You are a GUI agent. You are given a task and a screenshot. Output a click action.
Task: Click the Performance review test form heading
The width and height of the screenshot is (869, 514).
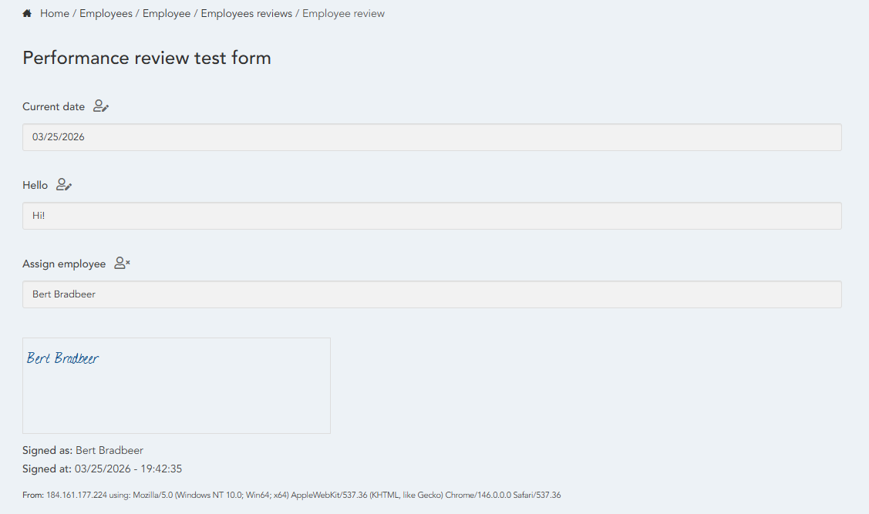tap(147, 58)
